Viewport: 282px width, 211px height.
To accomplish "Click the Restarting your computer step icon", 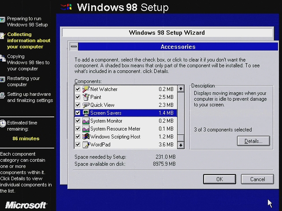I will click(2, 79).
